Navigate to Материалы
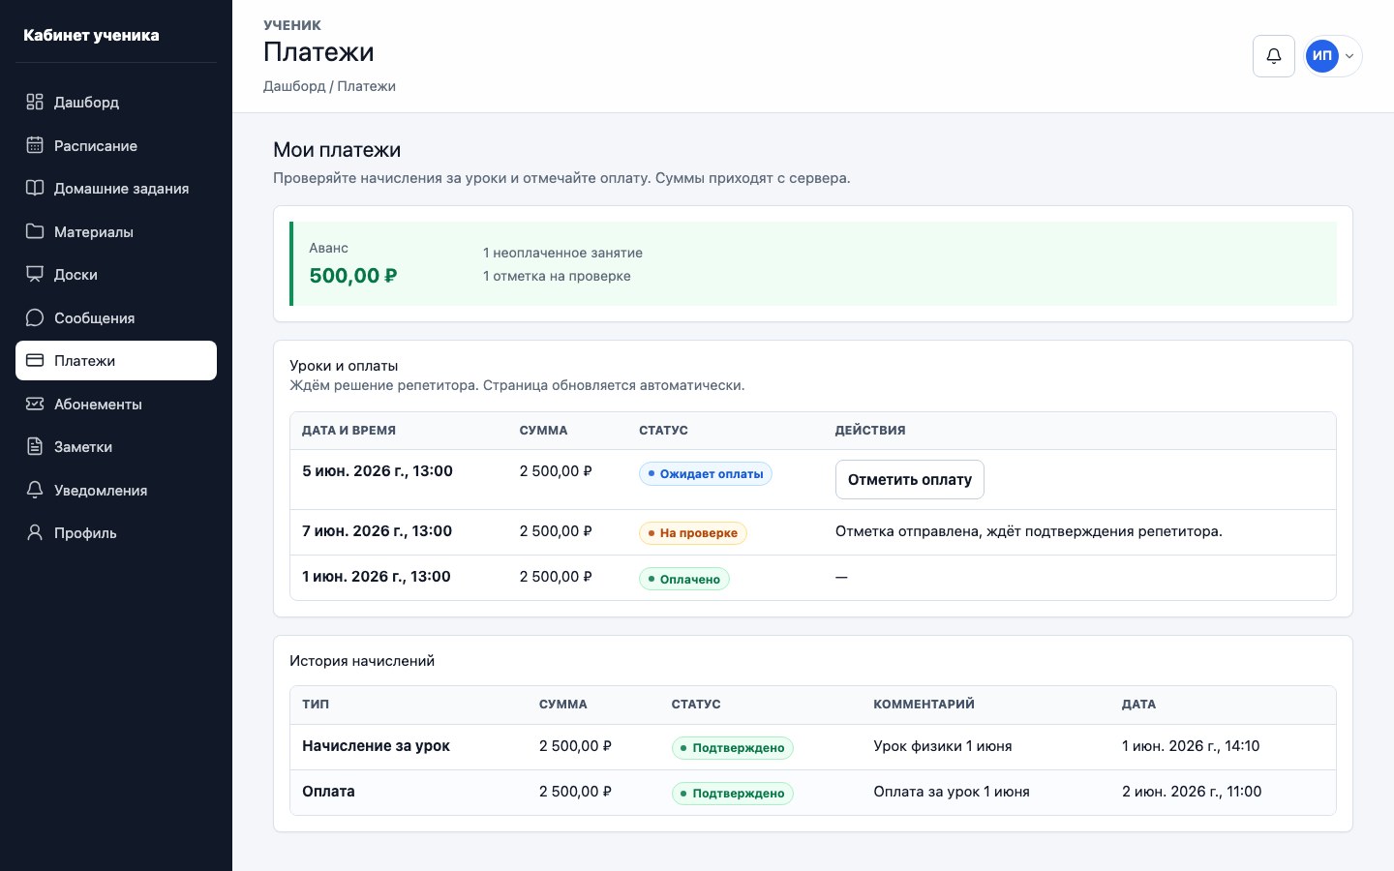1394x871 pixels. tap(116, 231)
